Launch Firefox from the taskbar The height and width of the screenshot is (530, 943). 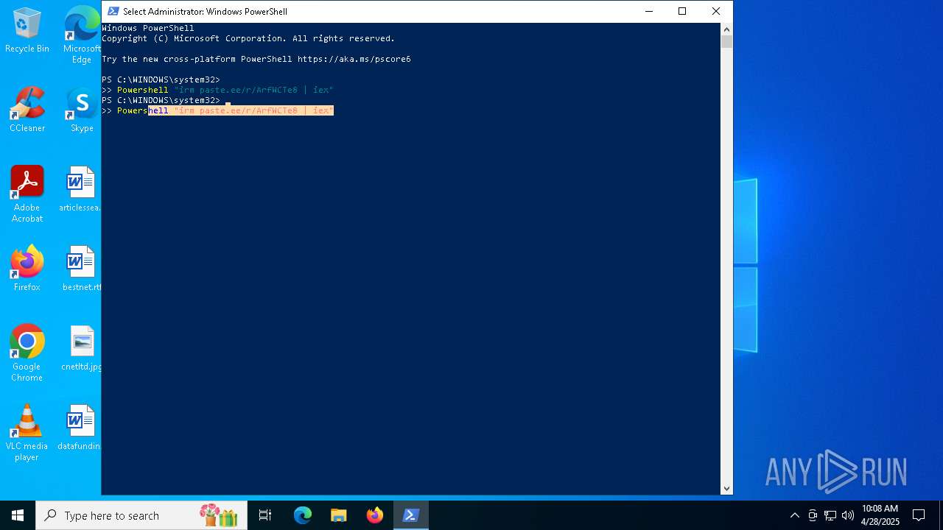[375, 515]
